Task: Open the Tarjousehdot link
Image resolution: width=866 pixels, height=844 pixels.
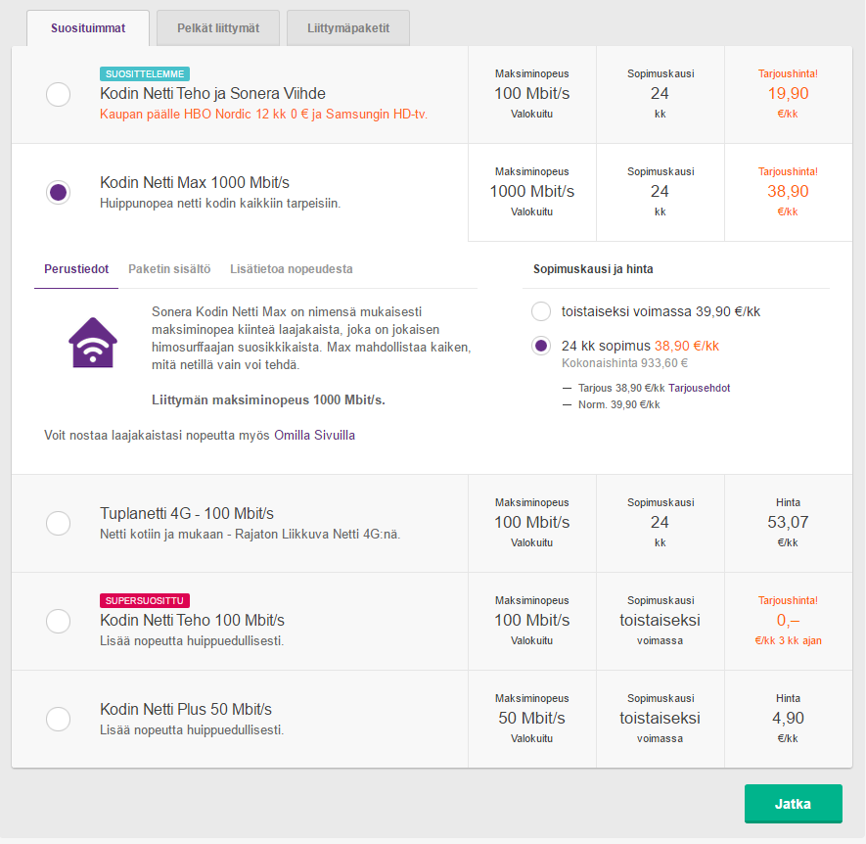Action: coord(699,388)
